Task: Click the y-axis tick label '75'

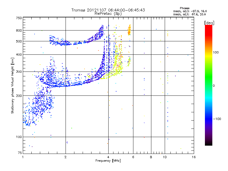Action: 20,153
